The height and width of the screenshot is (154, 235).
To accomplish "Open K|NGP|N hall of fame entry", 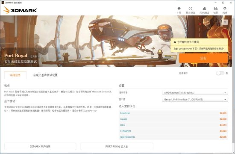I will (x=173, y=131).
